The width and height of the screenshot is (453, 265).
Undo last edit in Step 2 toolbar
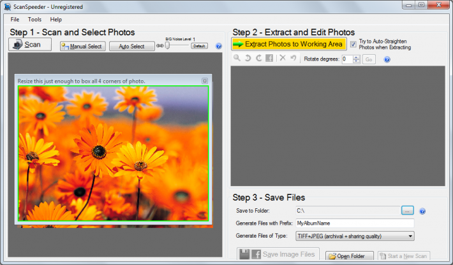pyautogui.click(x=293, y=58)
